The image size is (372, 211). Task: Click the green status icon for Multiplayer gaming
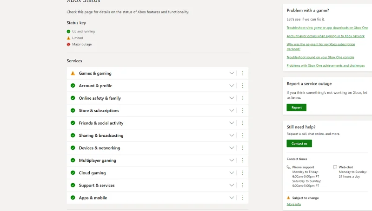click(x=73, y=160)
